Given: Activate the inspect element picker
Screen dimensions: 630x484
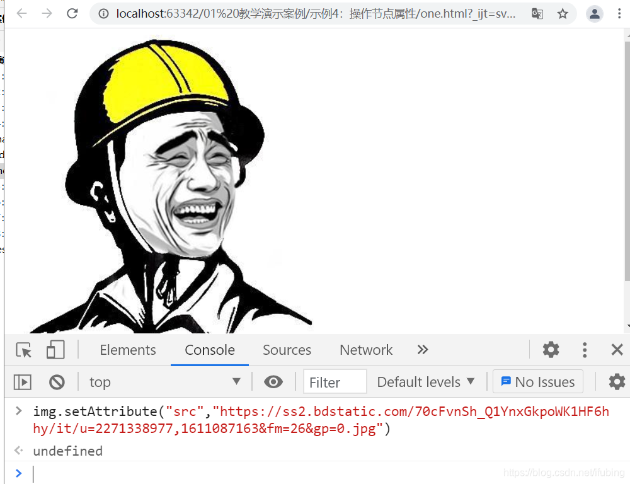Looking at the screenshot, I should pyautogui.click(x=24, y=350).
